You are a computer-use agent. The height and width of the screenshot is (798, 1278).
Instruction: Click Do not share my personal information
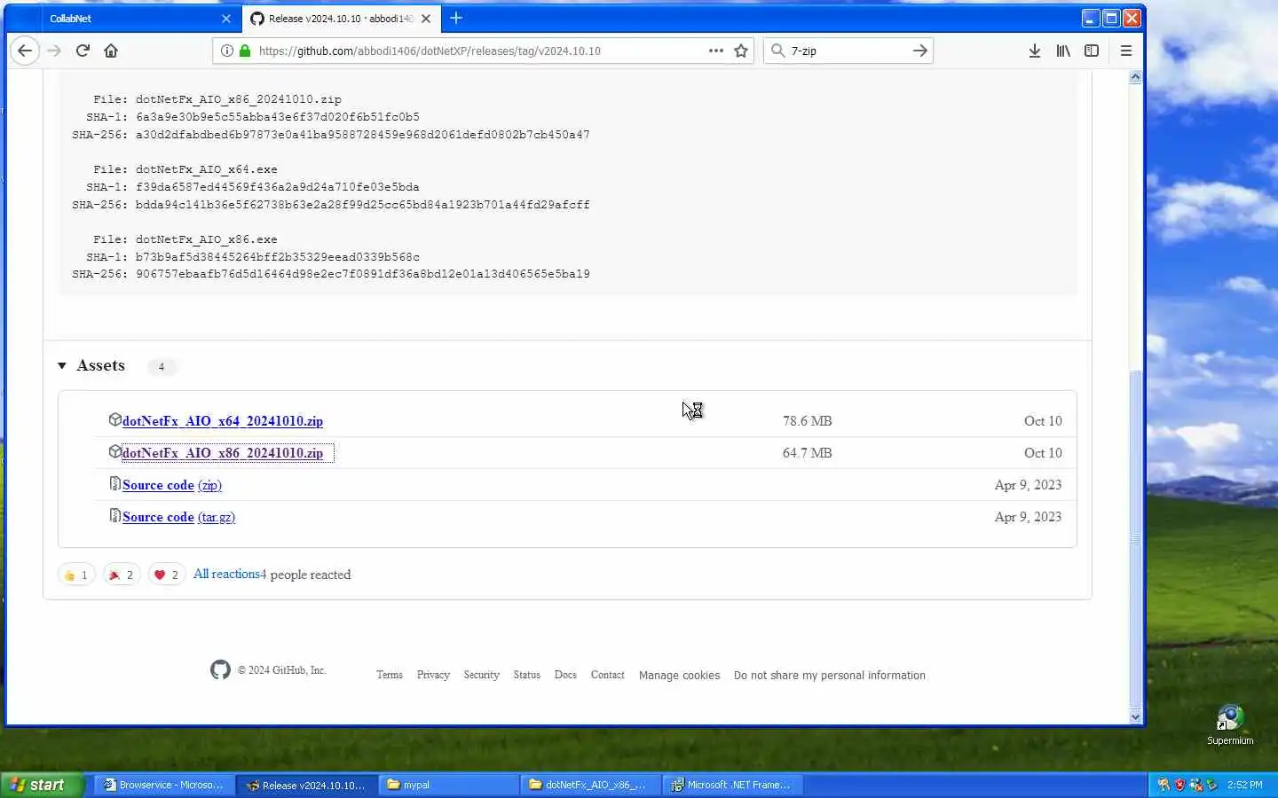(830, 676)
